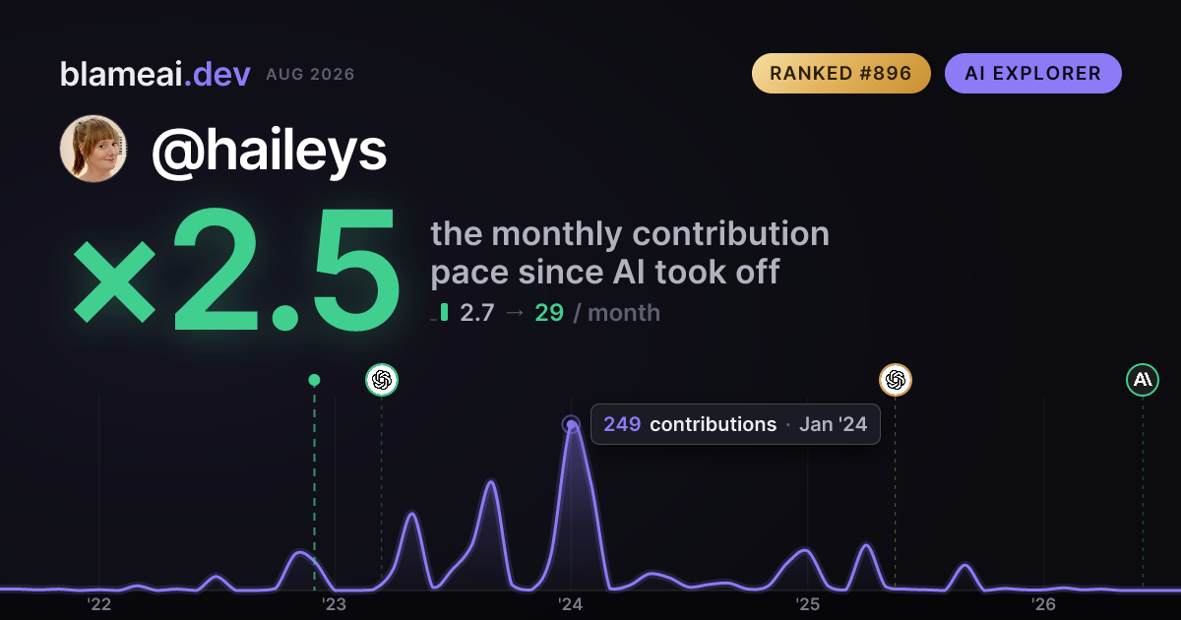
Task: Select the '25 label on the timeline axis
Action: [x=807, y=604]
